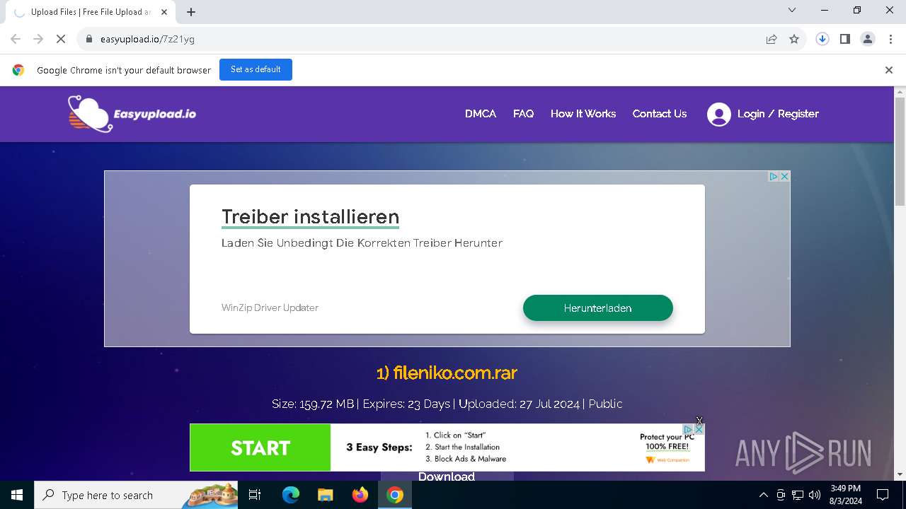Image resolution: width=906 pixels, height=509 pixels.
Task: Click the green START ad button
Action: coord(260,447)
